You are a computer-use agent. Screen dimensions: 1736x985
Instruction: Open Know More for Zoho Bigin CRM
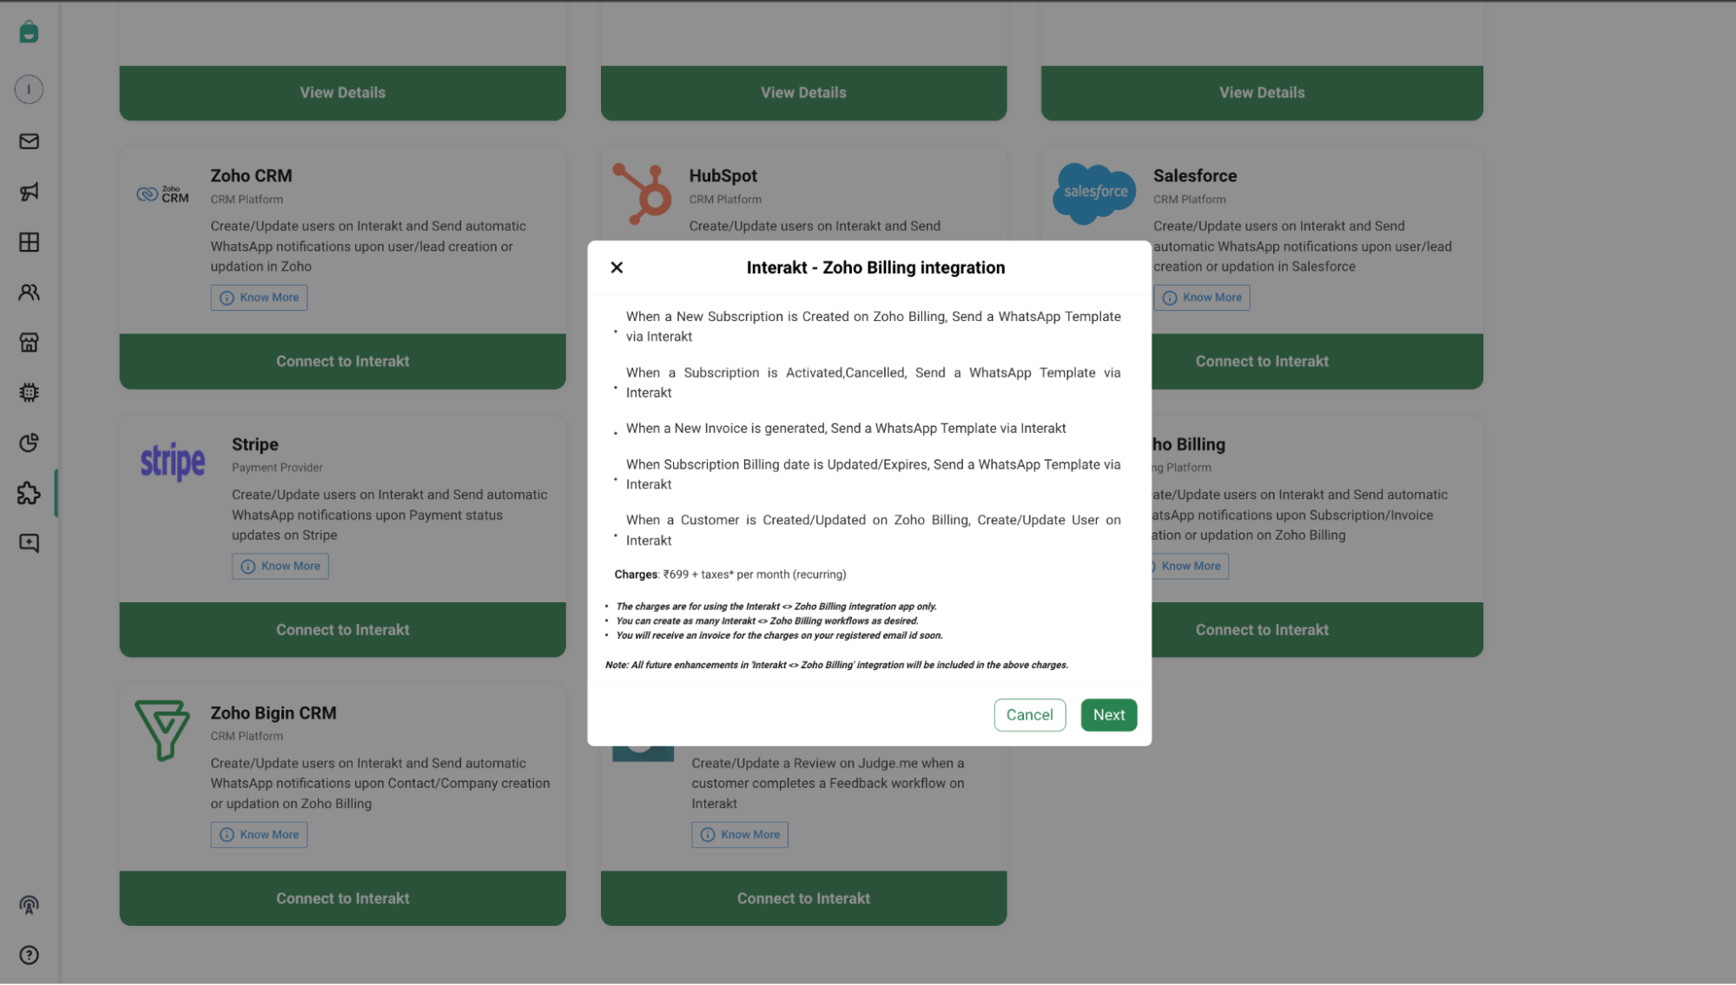point(258,834)
